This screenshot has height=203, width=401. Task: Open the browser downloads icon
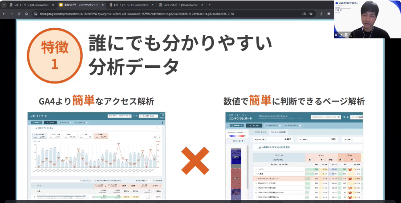click(322, 14)
